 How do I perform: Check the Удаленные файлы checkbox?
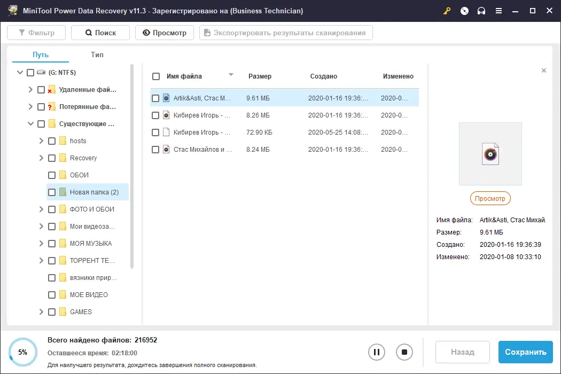(41, 90)
